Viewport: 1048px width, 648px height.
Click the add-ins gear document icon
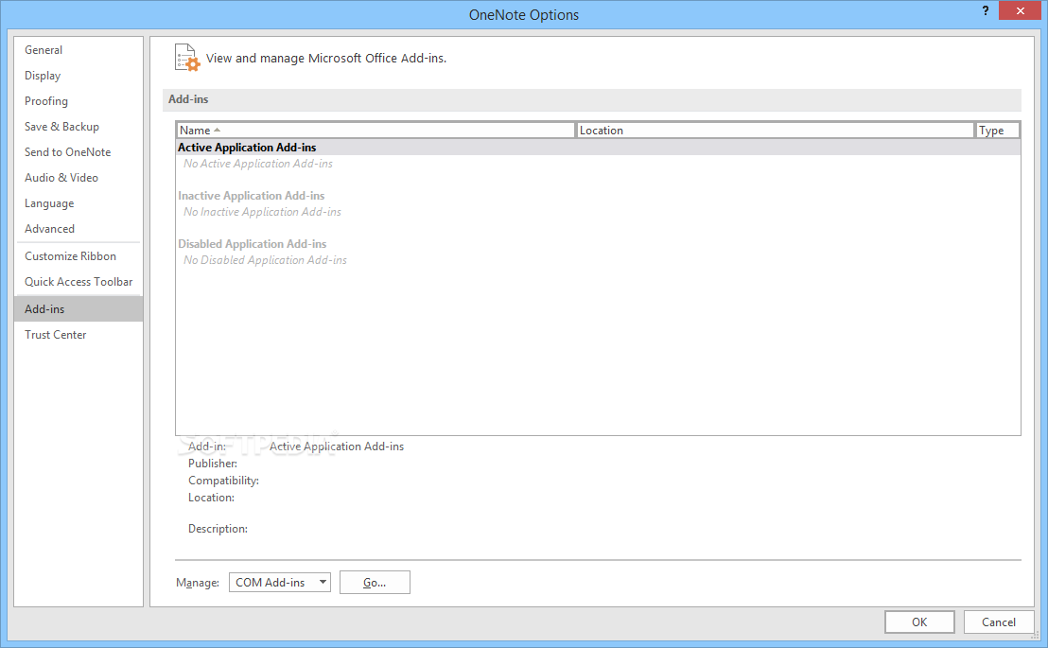click(x=187, y=58)
